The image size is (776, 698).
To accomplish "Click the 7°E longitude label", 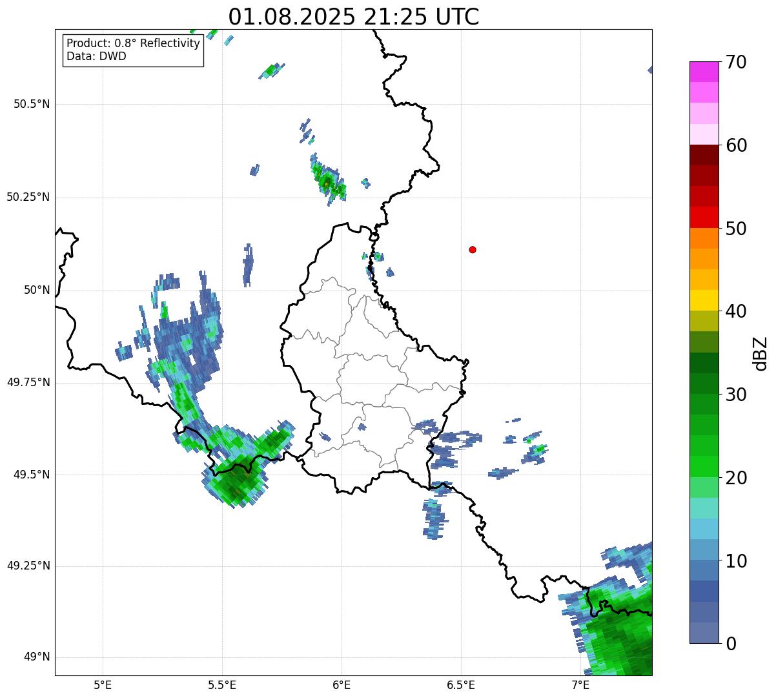I will (x=580, y=686).
